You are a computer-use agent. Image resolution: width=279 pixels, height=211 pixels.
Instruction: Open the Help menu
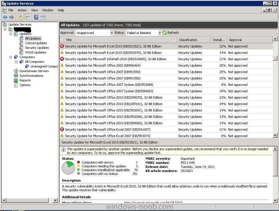(61, 10)
